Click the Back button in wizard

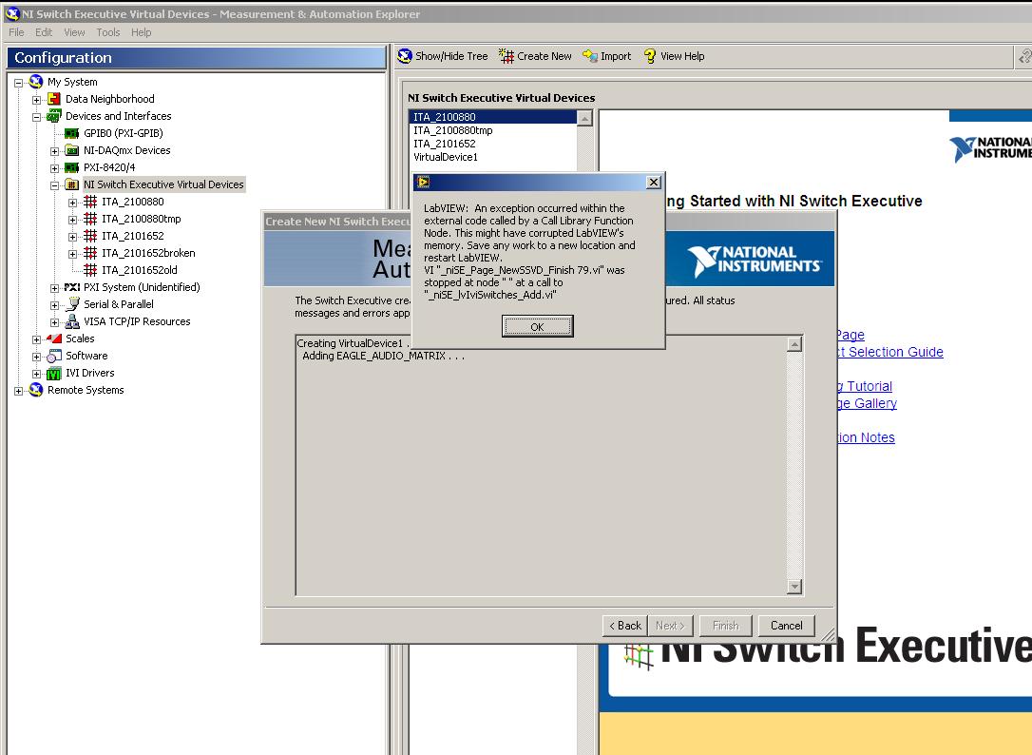click(x=624, y=626)
